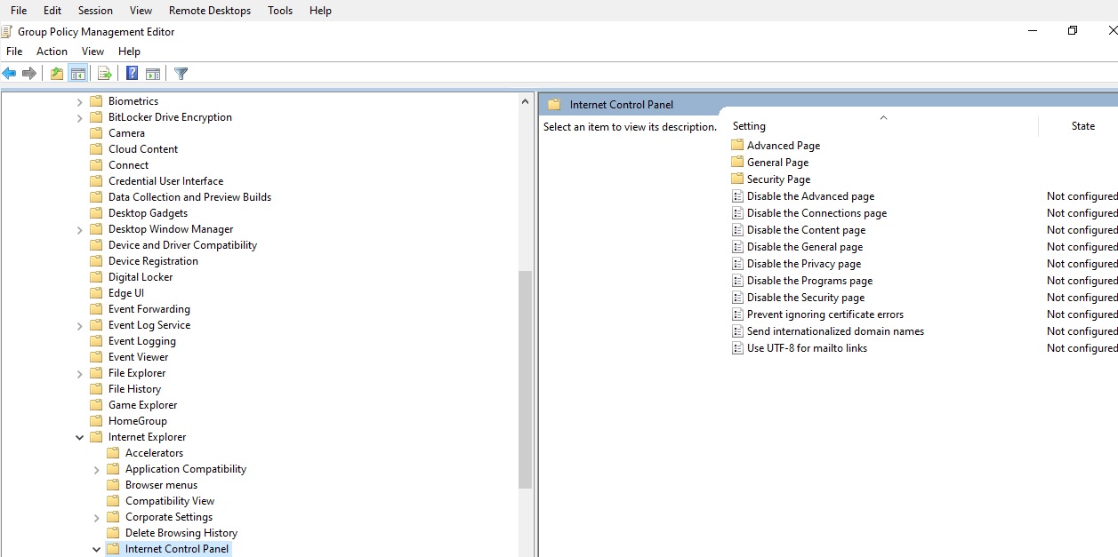Screen dimensions: 1118x557
Task: Click the icon beside Prevent ignoring certificate errors
Action: (x=737, y=314)
